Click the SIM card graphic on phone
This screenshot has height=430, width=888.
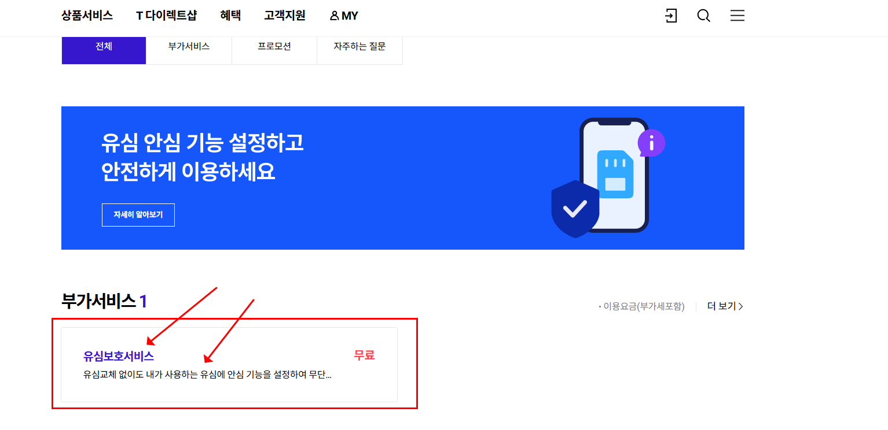(615, 174)
